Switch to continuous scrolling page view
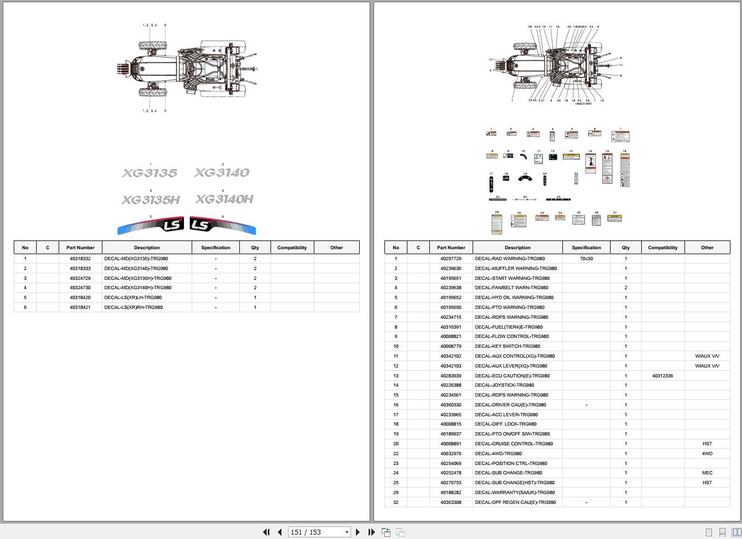 (722, 532)
